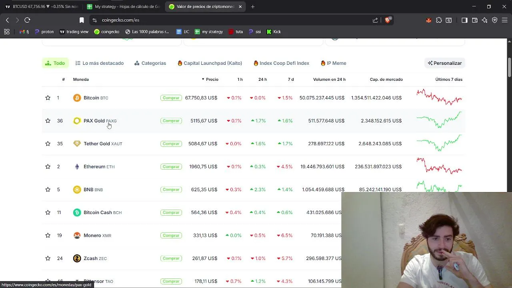View site information icon in address bar
Screen dimensions: 512x288
tap(94, 20)
